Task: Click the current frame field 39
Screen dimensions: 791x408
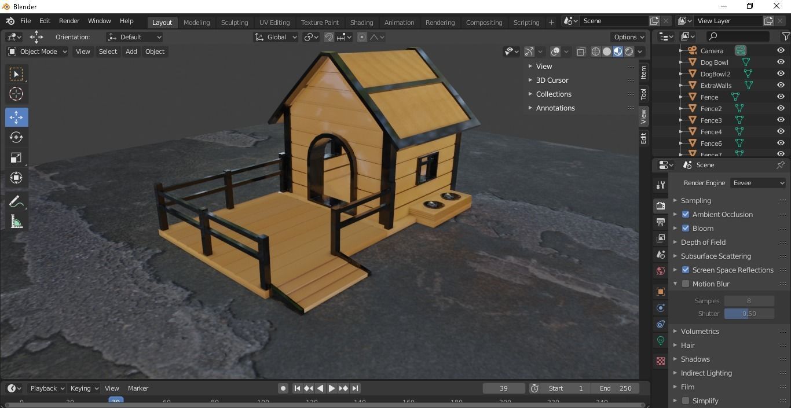Action: pyautogui.click(x=504, y=388)
